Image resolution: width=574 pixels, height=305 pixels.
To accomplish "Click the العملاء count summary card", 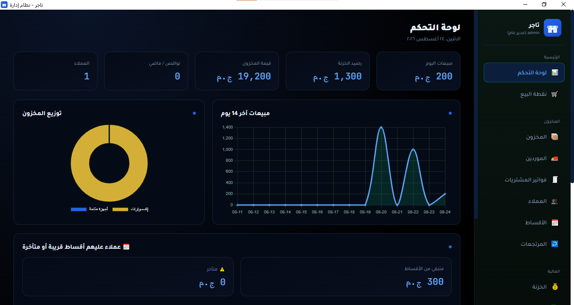I will point(55,71).
